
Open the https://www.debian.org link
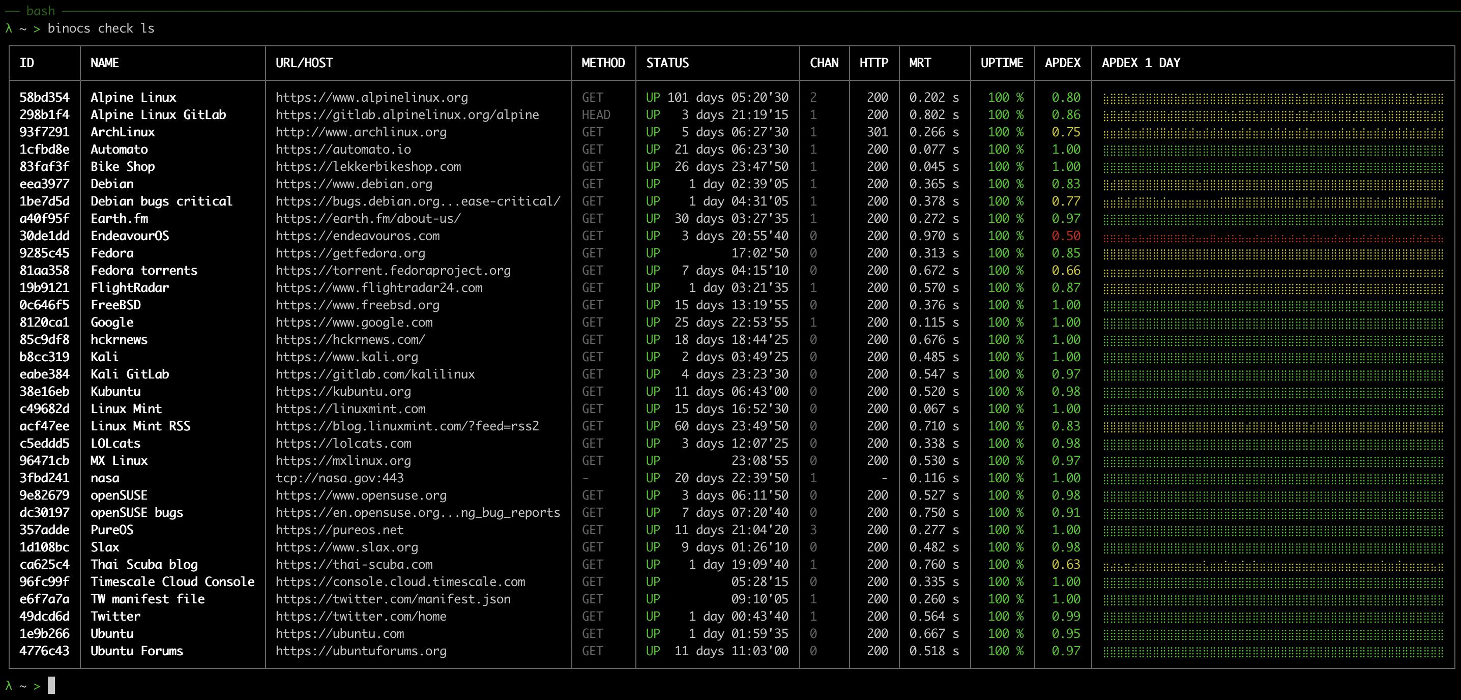tap(354, 184)
